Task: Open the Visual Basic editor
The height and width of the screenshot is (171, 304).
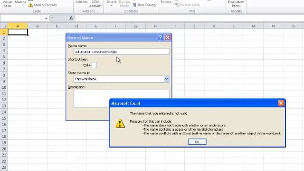Action: click(x=8, y=4)
